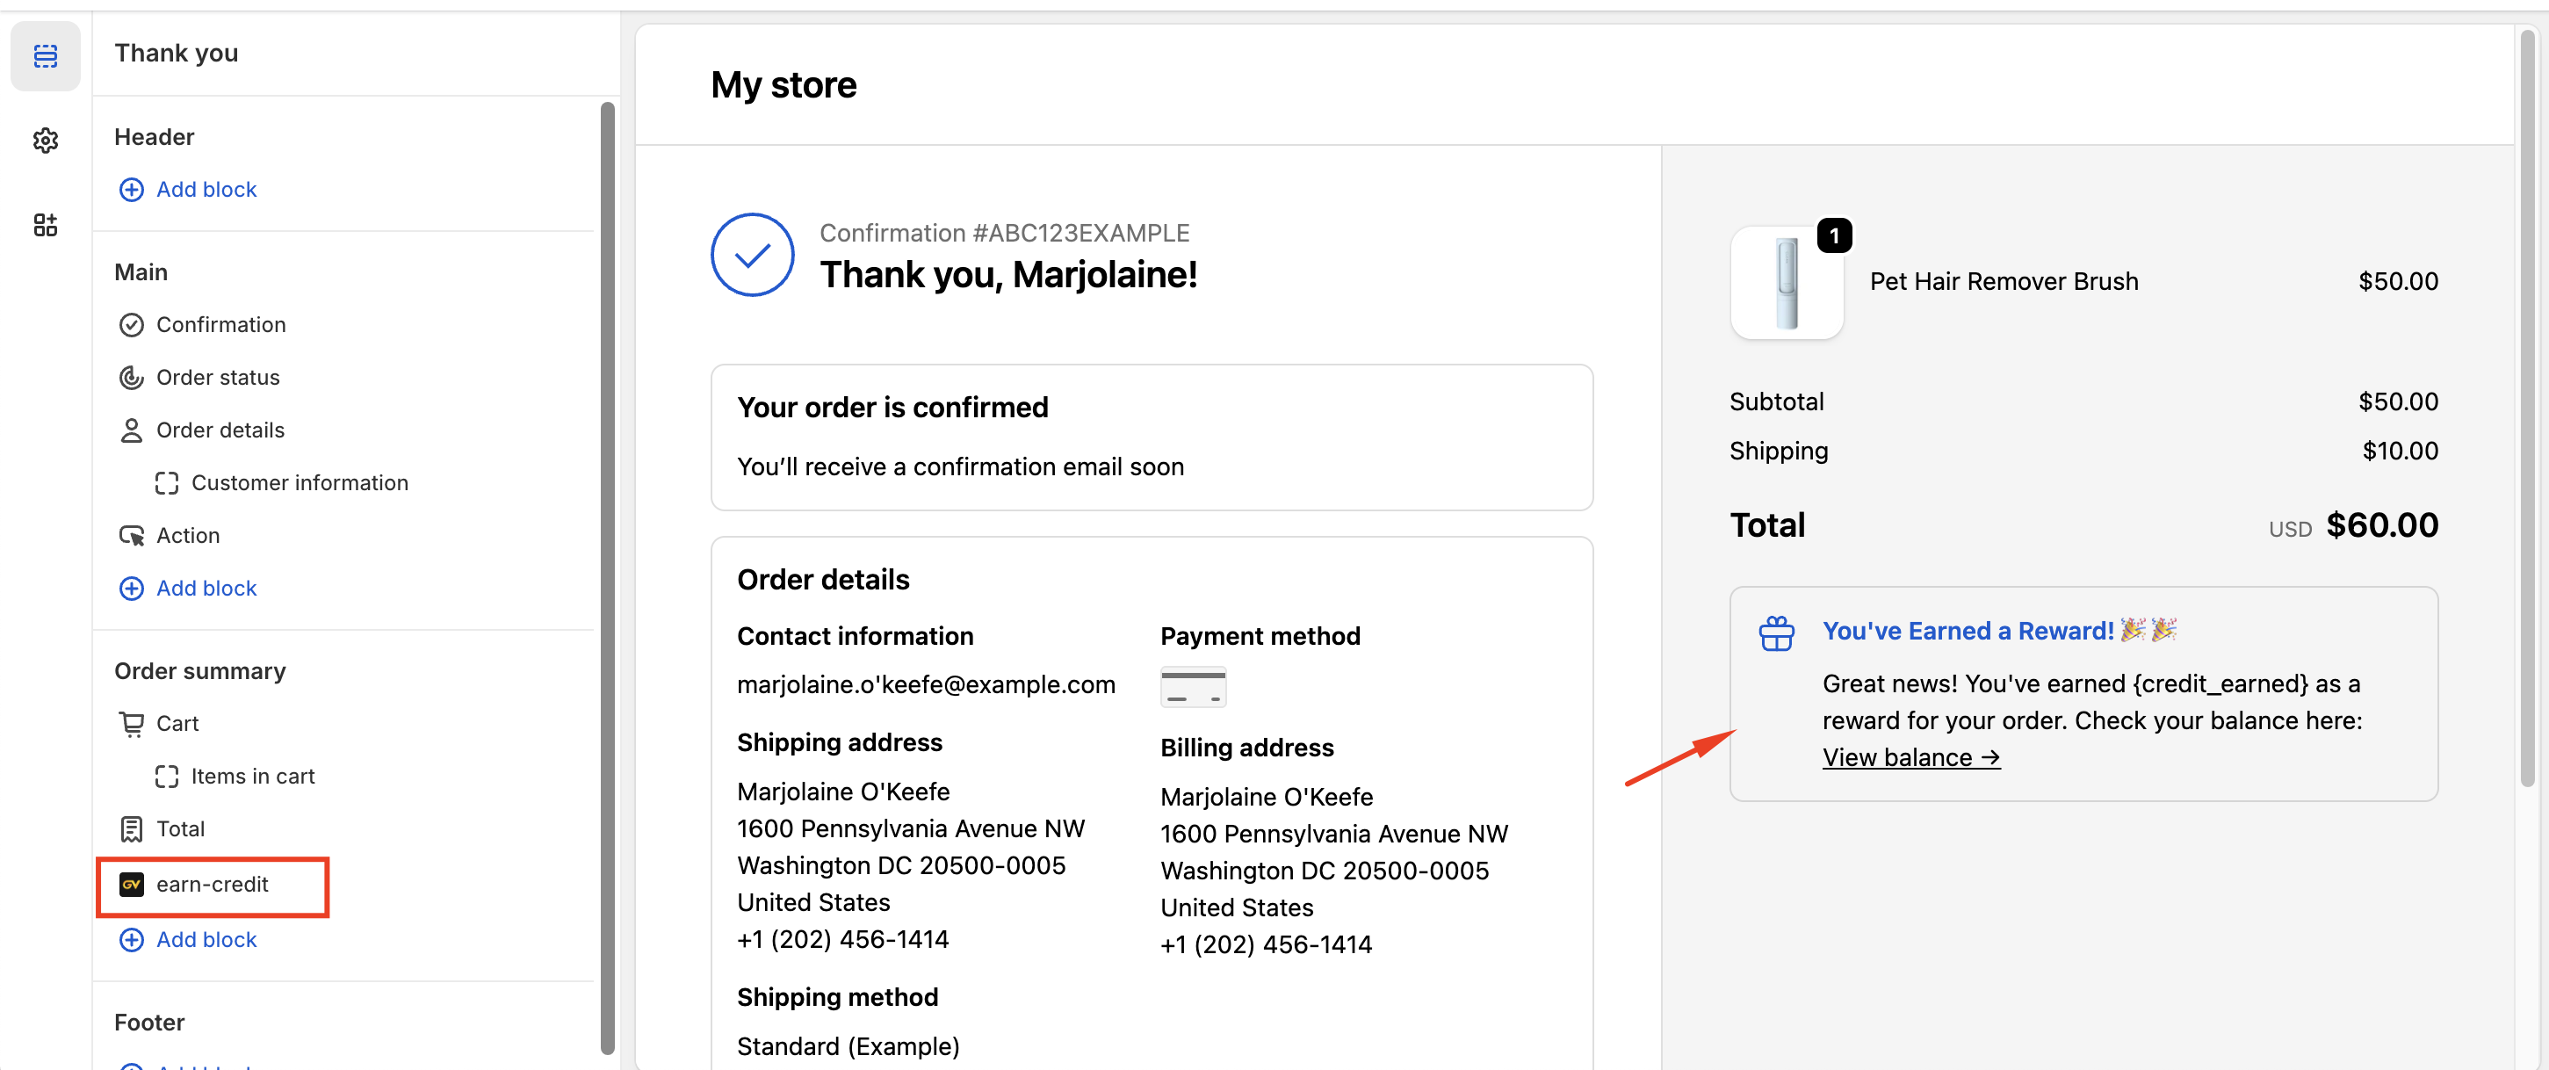Click the plus icon under Header
The width and height of the screenshot is (2549, 1070).
(132, 189)
